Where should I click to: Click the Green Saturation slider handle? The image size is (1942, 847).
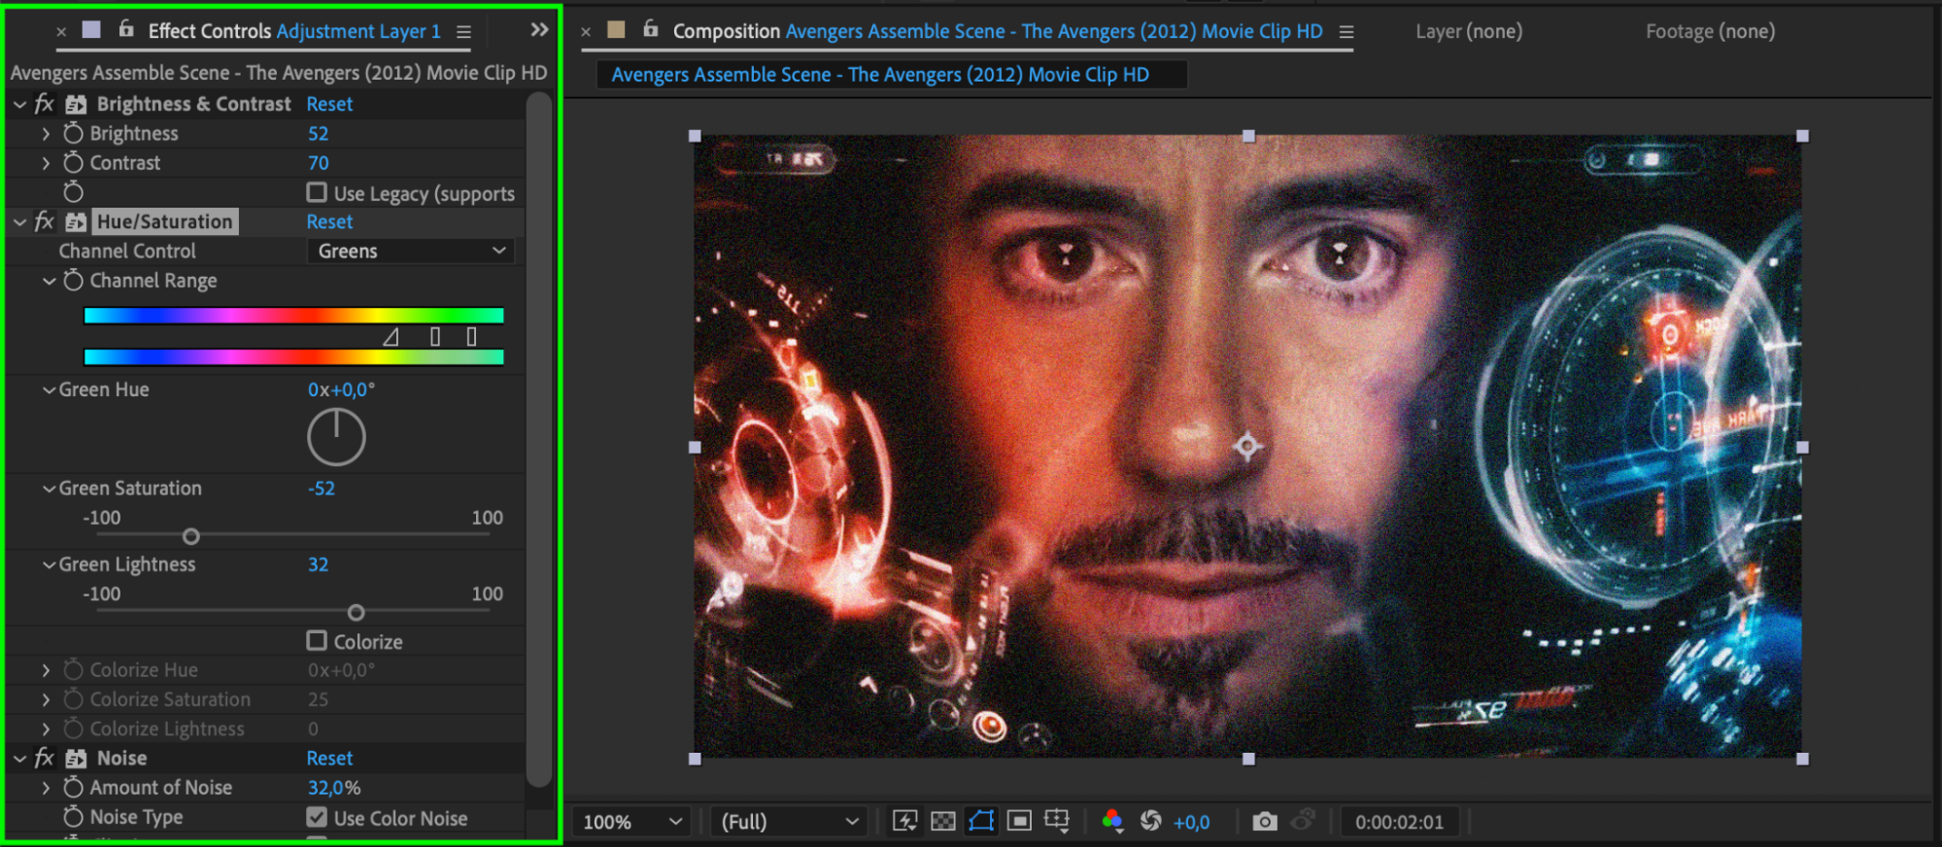(191, 536)
